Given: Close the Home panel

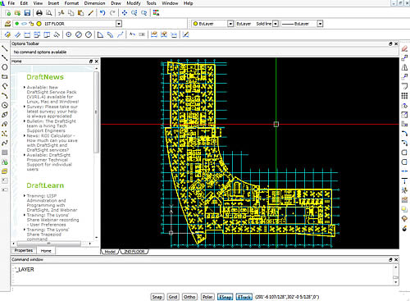Looking at the screenshot, I should click(97, 62).
